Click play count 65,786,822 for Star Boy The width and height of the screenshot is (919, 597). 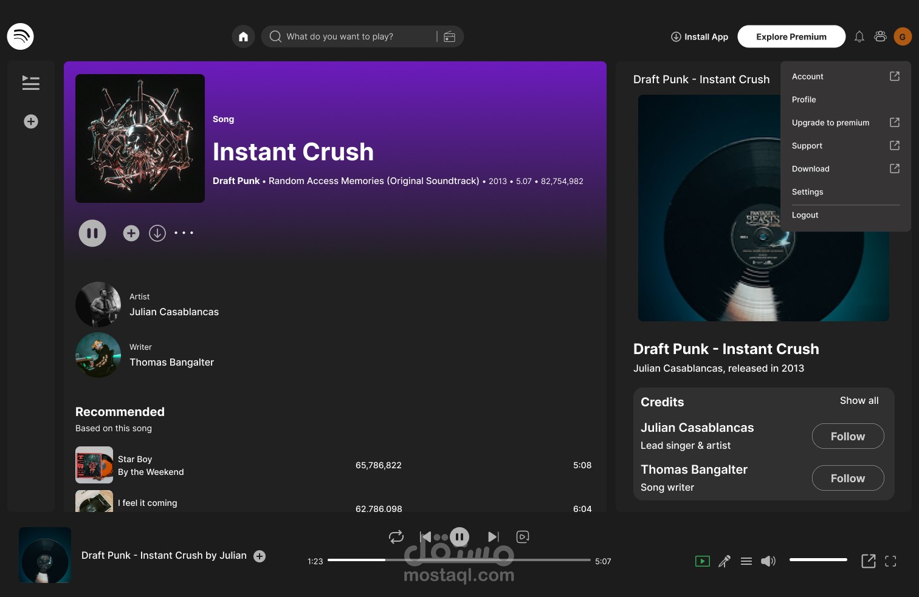tap(379, 465)
